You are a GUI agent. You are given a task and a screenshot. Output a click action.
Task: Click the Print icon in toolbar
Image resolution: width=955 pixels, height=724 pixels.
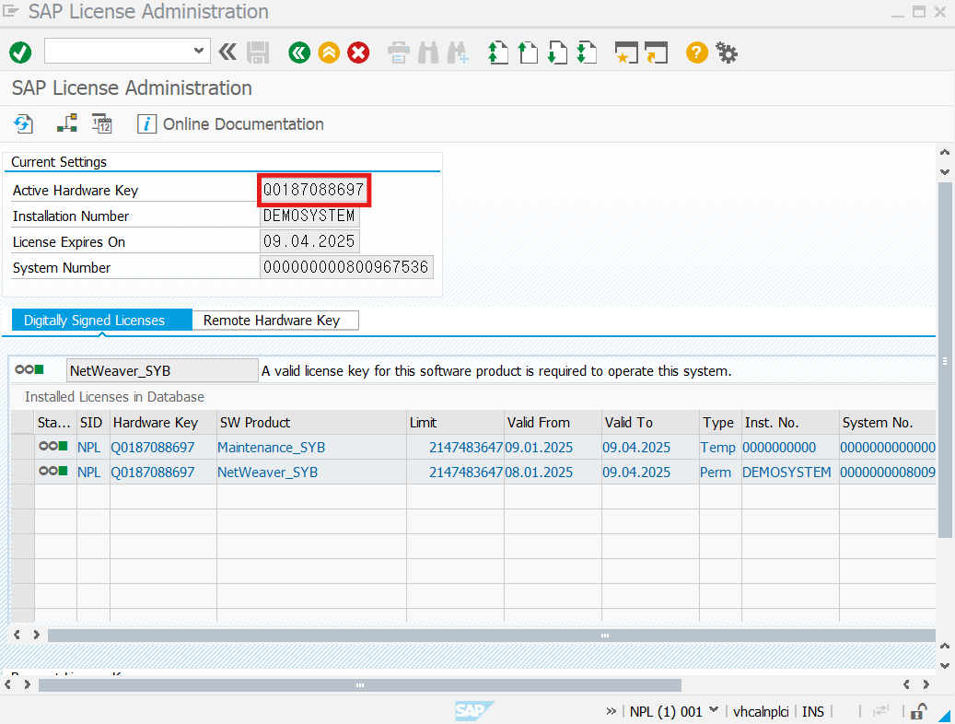coord(399,53)
